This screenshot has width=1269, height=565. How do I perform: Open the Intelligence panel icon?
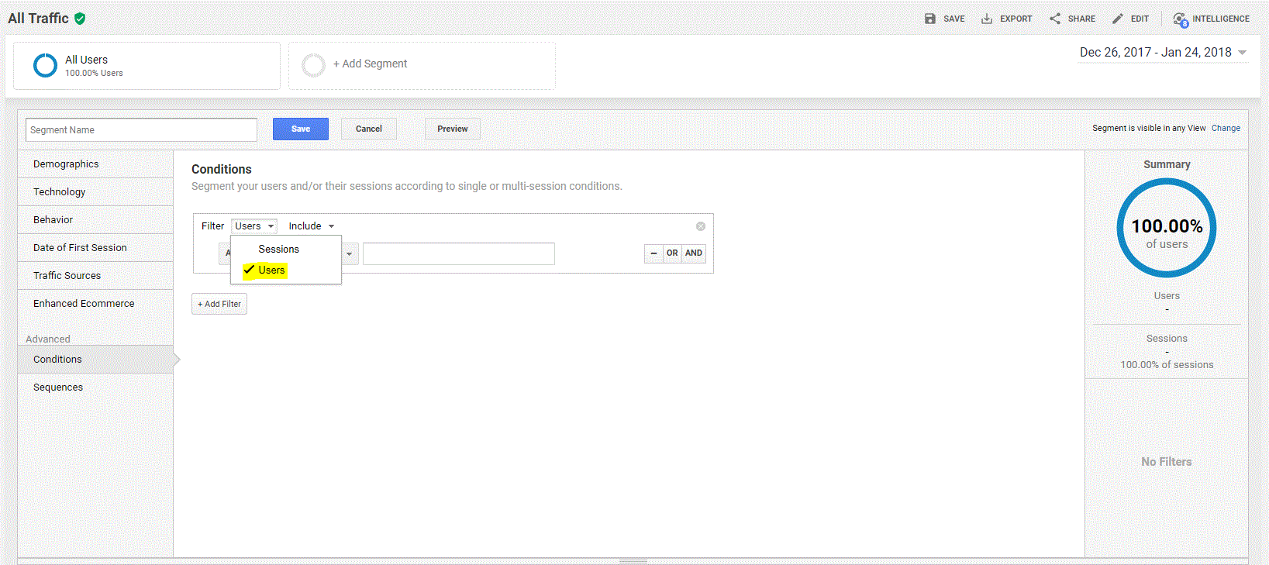(1180, 19)
